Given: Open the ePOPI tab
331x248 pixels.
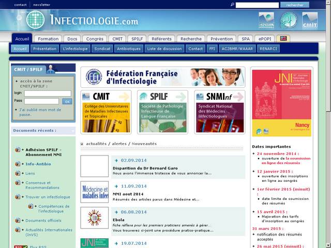Looking at the screenshot, I should 265,39.
